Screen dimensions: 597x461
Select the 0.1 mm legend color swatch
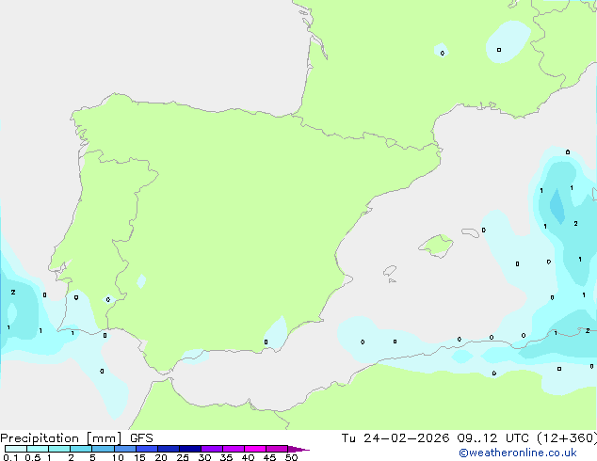(x=16, y=449)
